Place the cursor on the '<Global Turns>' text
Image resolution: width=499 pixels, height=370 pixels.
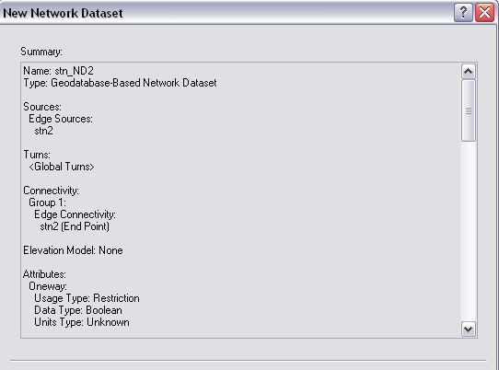[x=62, y=167]
